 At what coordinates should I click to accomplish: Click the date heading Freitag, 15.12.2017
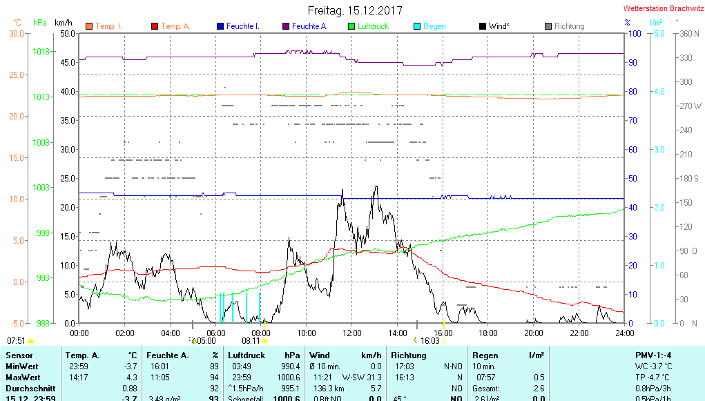(x=354, y=11)
